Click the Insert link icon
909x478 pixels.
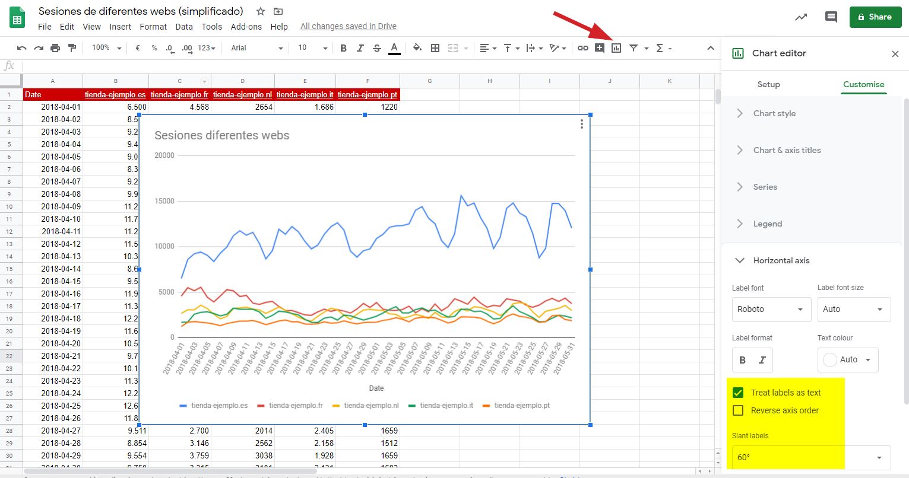pos(583,48)
